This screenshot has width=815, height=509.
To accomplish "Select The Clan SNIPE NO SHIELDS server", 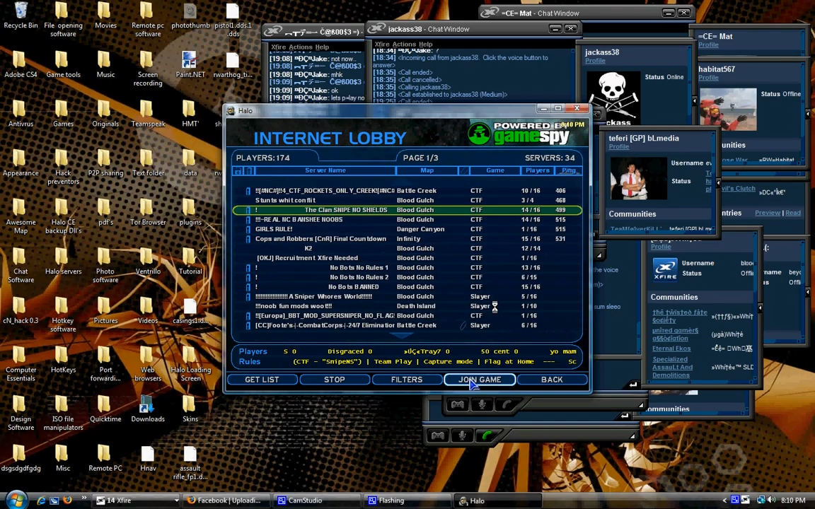I will point(345,210).
